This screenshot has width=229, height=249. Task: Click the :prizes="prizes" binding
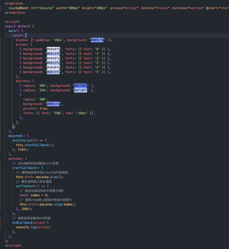pos(124,8)
